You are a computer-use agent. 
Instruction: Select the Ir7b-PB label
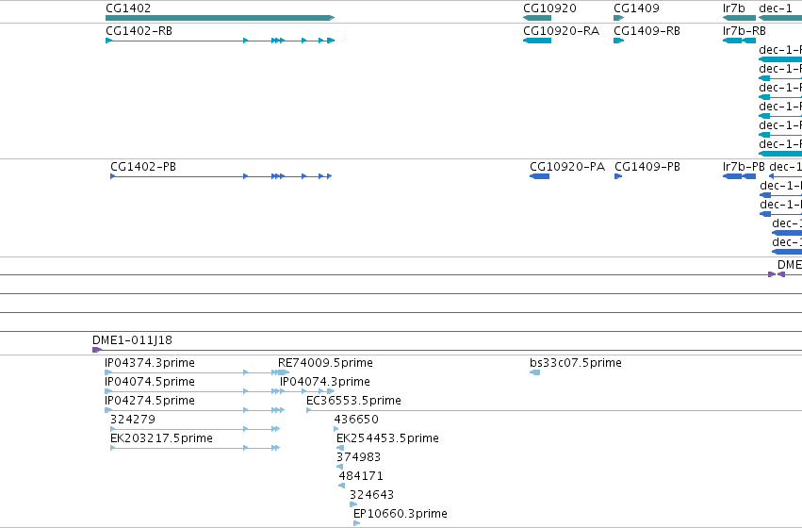(744, 166)
